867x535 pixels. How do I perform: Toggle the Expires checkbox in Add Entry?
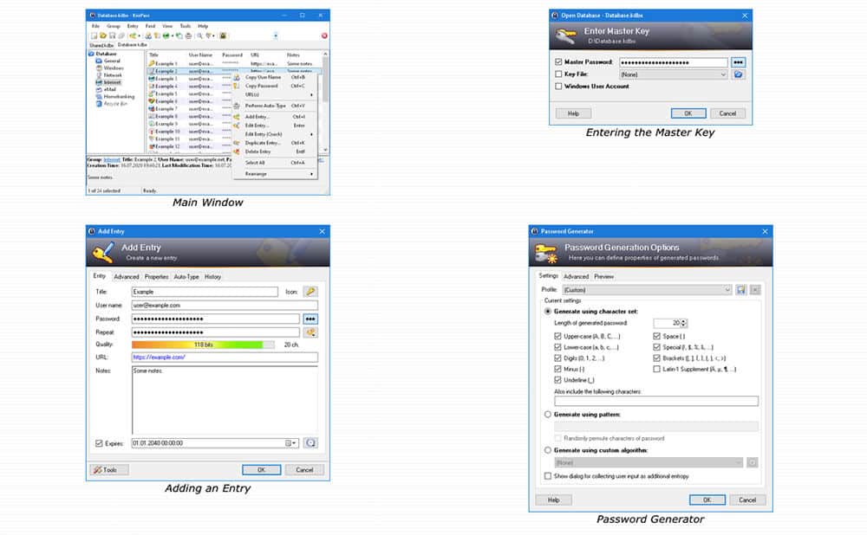(x=99, y=443)
